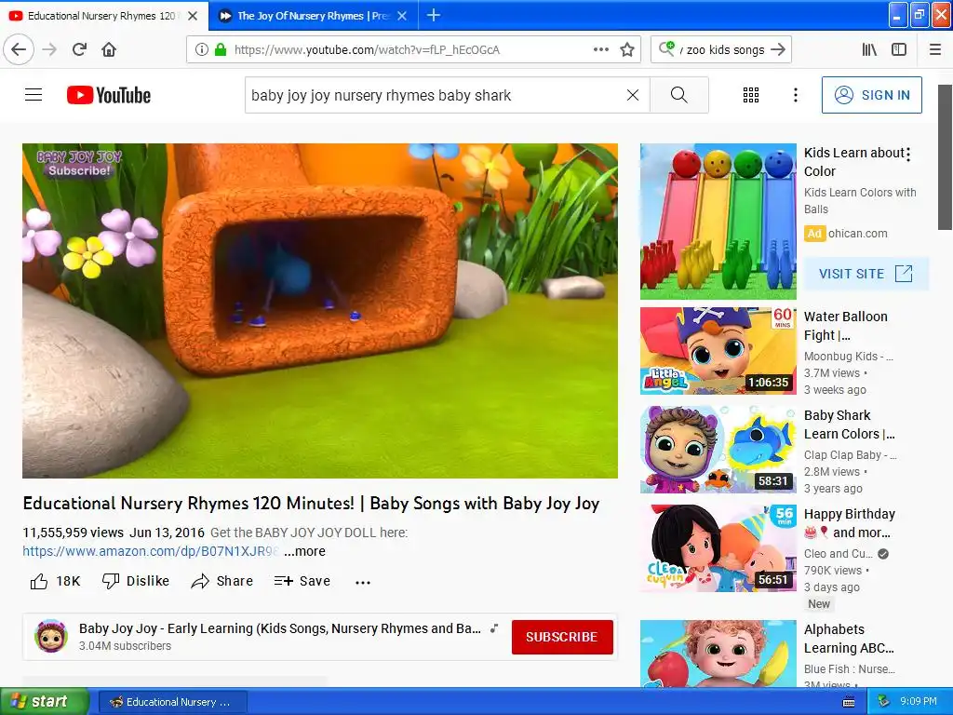The image size is (953, 715).
Task: Open the amazon.com doll link
Action: tap(150, 551)
